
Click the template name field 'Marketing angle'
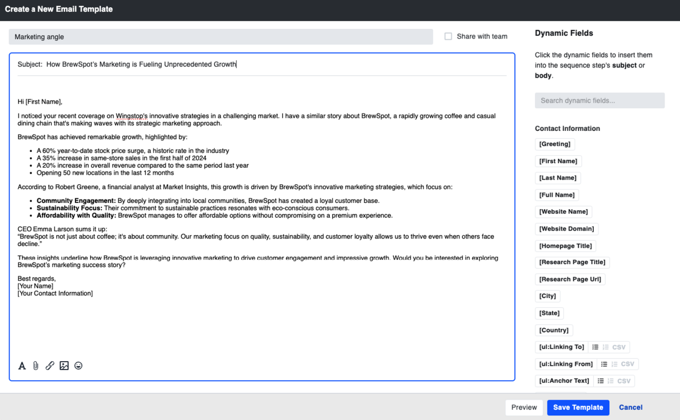[221, 37]
